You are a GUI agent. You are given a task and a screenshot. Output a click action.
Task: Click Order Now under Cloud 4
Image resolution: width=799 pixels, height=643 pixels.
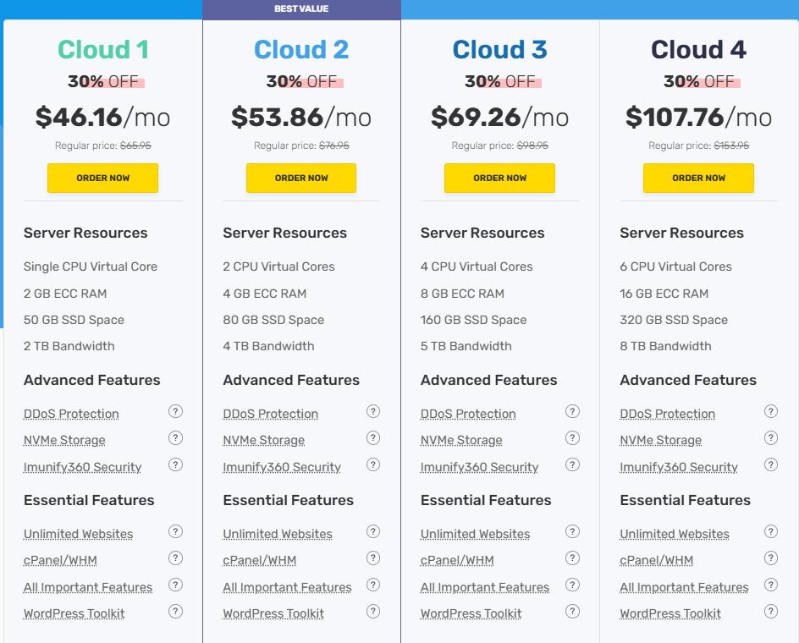click(x=698, y=179)
